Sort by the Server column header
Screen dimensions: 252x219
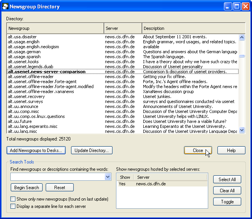pos(123,28)
